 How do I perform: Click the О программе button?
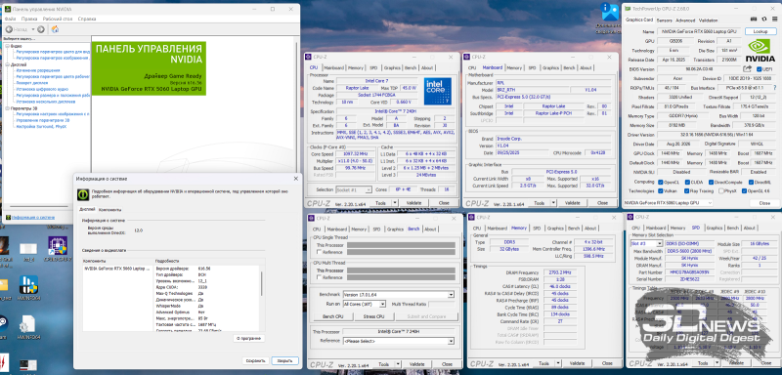point(249,339)
